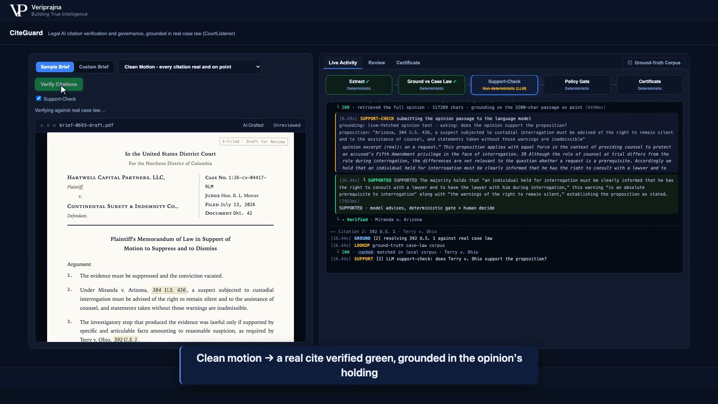718x404 pixels.
Task: Click the AI-Drafted label
Action: tap(253, 125)
